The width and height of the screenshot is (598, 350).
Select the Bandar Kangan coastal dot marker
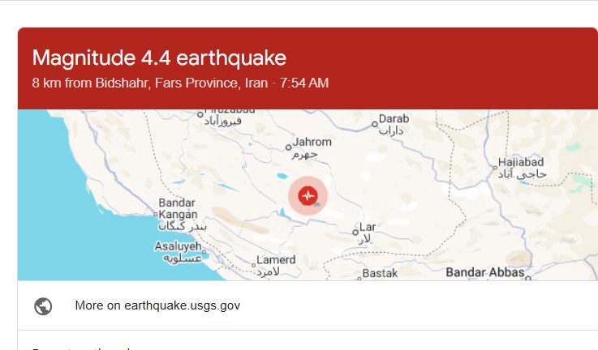point(155,215)
